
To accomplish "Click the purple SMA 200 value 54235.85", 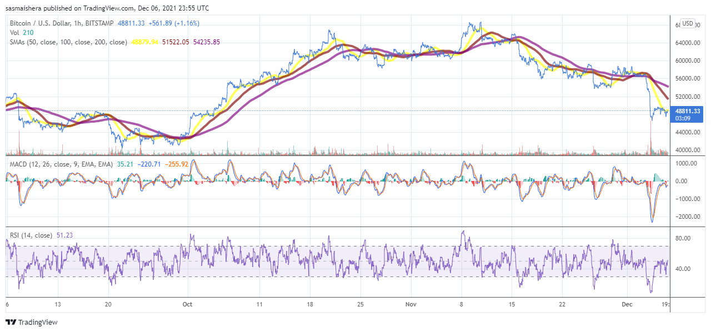I will coord(206,42).
